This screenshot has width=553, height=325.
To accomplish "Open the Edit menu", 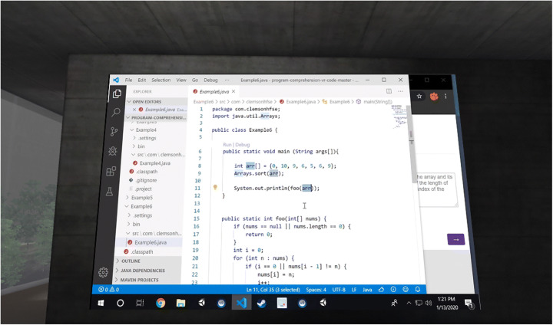I will [x=142, y=80].
